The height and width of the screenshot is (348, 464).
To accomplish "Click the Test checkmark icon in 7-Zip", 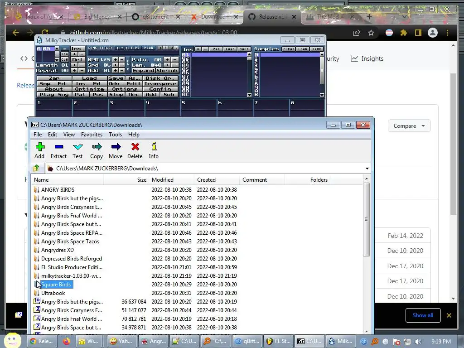I will tap(77, 150).
